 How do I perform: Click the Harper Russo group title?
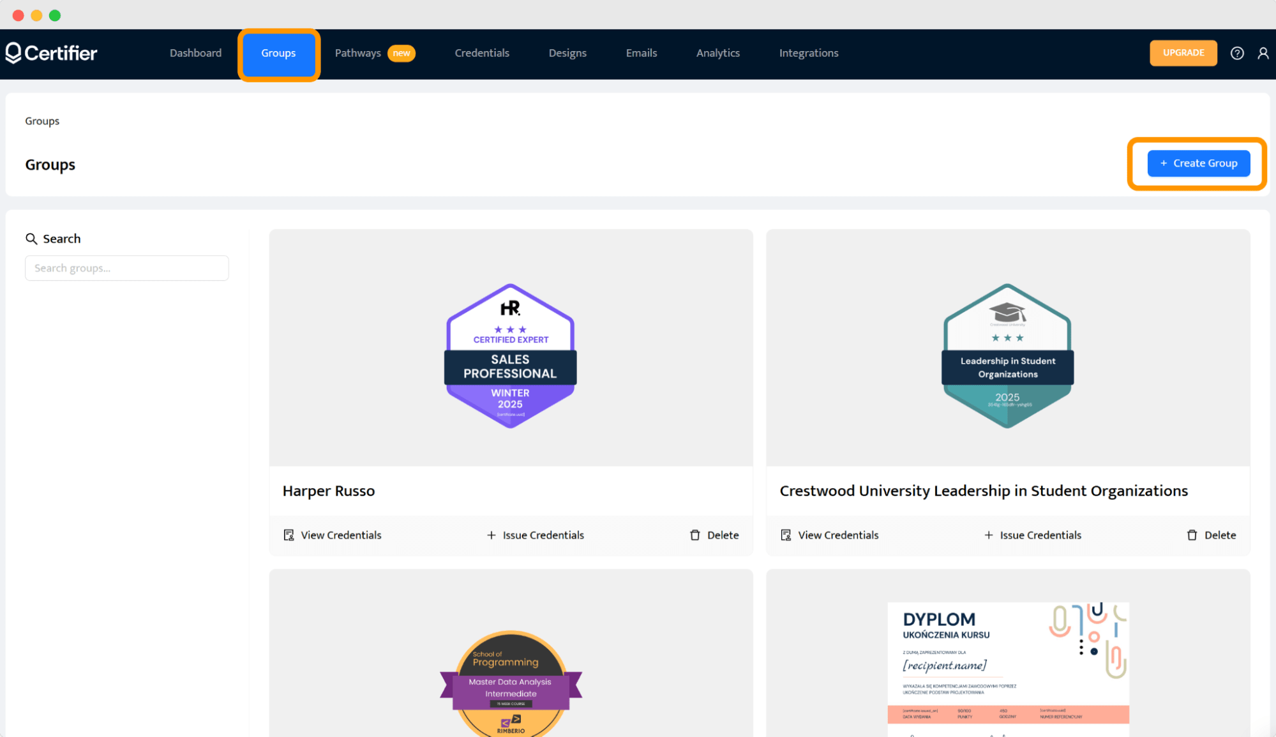pos(329,491)
